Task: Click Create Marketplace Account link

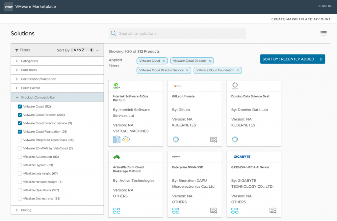Action: (x=301, y=19)
